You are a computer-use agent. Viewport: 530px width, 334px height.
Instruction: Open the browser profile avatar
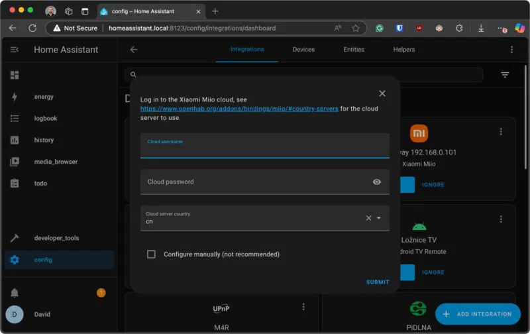51,11
